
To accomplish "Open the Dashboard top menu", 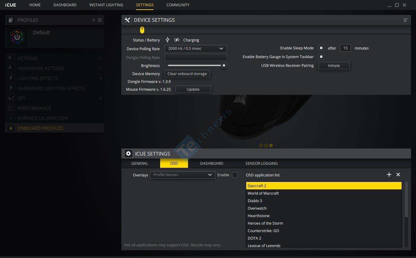I will coord(65,5).
